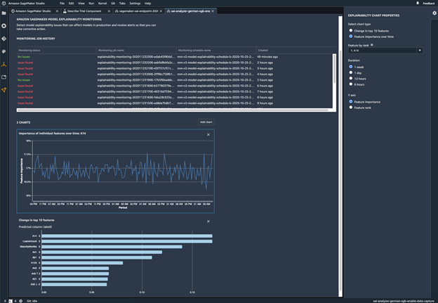Close the Change in top 10 features chart

208,221
